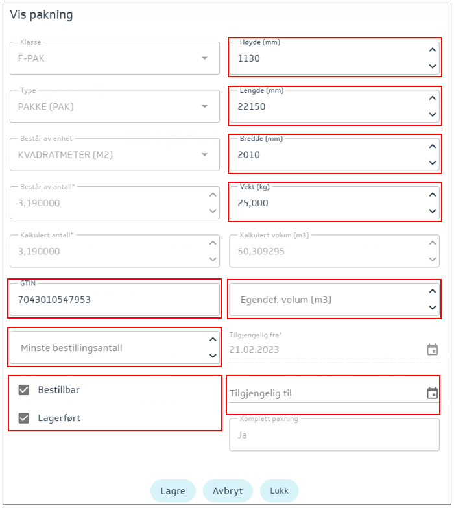
Task: Open calendar picker for Tilgjengelig til
Action: (433, 393)
